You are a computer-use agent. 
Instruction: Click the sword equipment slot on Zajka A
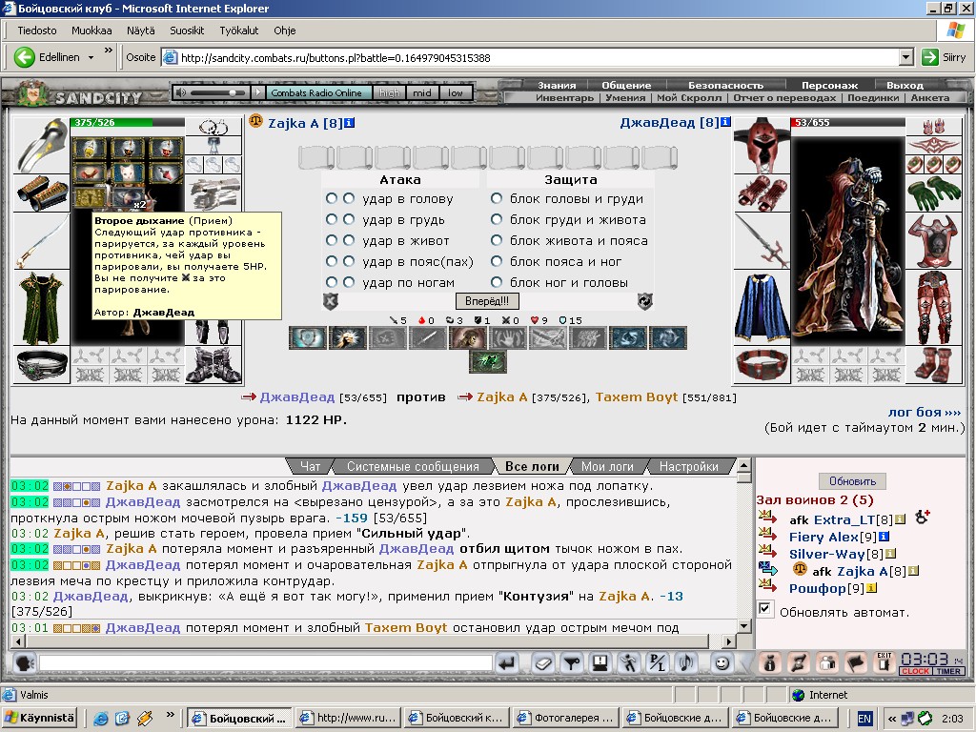coord(41,241)
